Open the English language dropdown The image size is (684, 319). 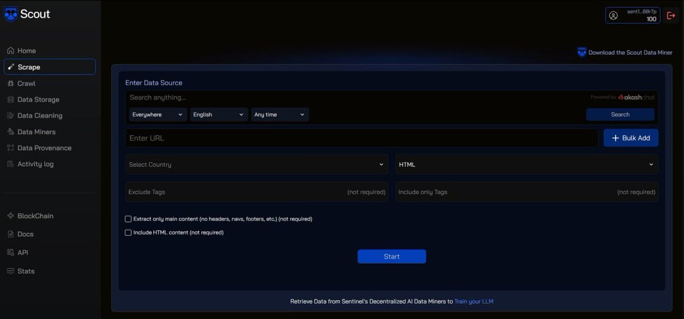click(219, 114)
